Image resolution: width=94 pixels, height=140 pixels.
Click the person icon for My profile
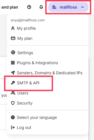tap(13, 28)
